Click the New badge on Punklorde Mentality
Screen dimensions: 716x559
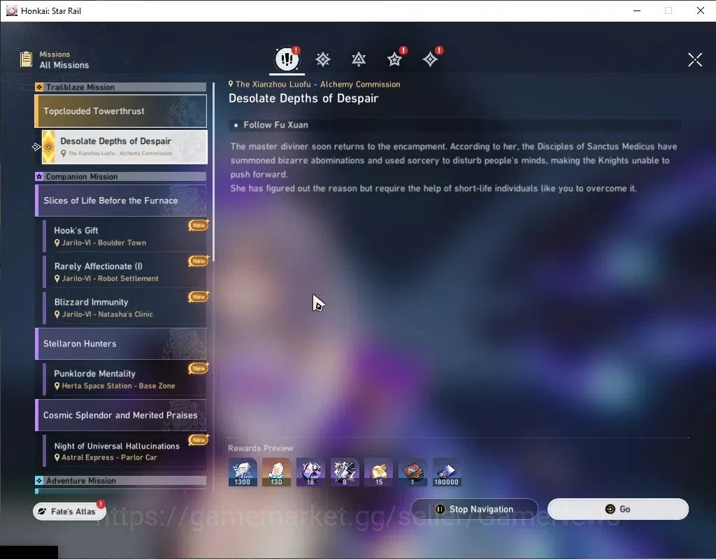click(x=199, y=368)
